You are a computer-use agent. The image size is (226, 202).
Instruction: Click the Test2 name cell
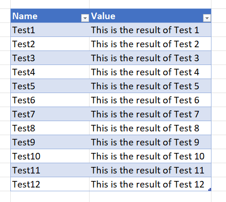[50, 44]
